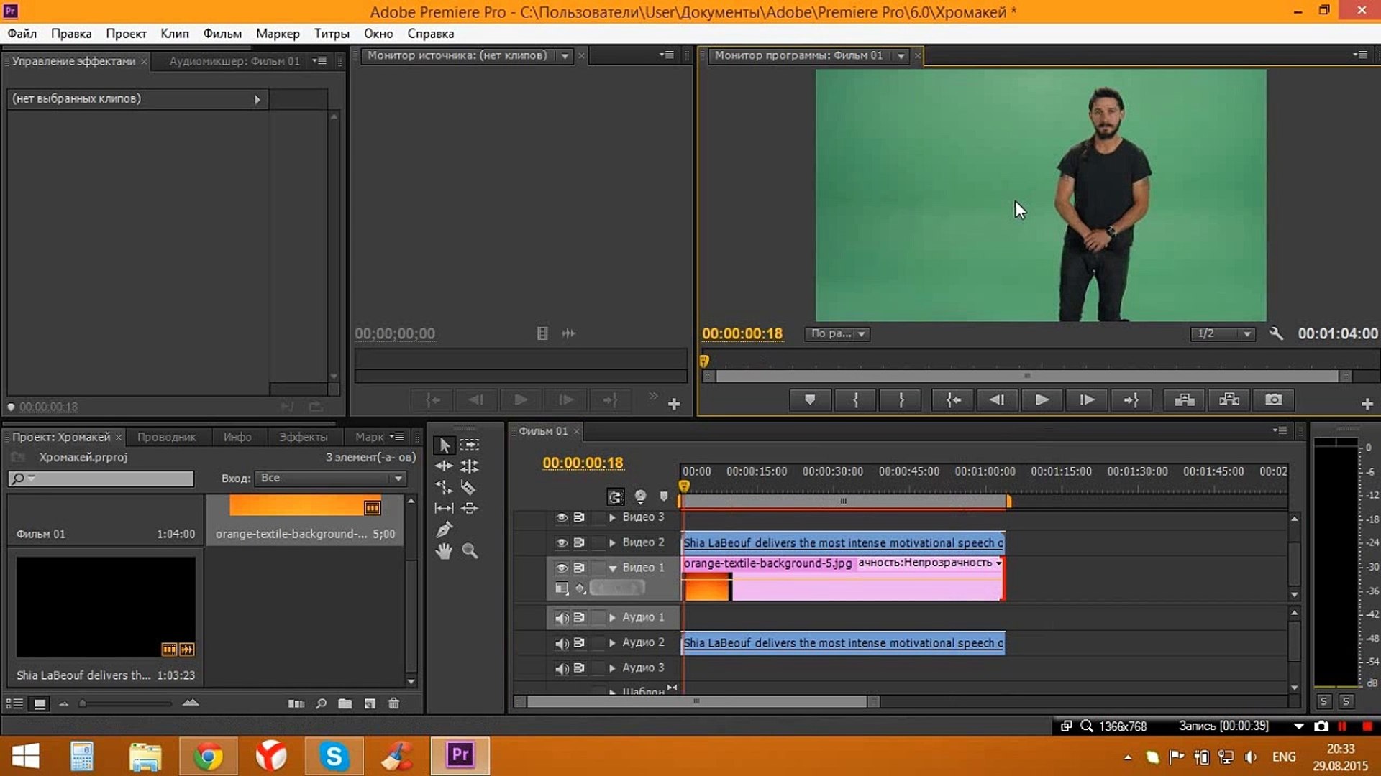Open program monitor settings wrench icon
Image resolution: width=1381 pixels, height=776 pixels.
(x=1276, y=333)
